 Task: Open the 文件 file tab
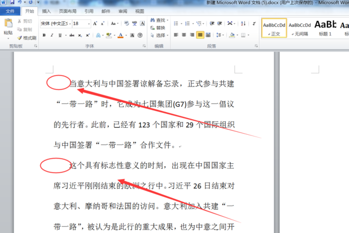(10, 11)
